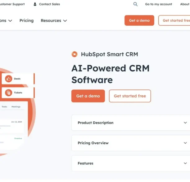Click the Pricing Overview heading

coord(93,143)
